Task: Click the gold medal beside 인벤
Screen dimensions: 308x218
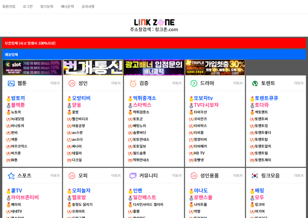Action: coord(130,191)
